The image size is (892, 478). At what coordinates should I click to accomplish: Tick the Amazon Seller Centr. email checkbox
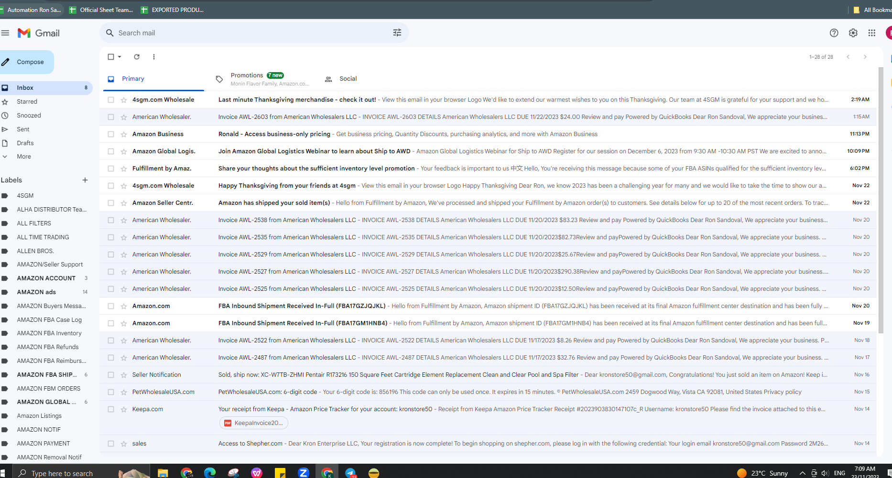[111, 203]
